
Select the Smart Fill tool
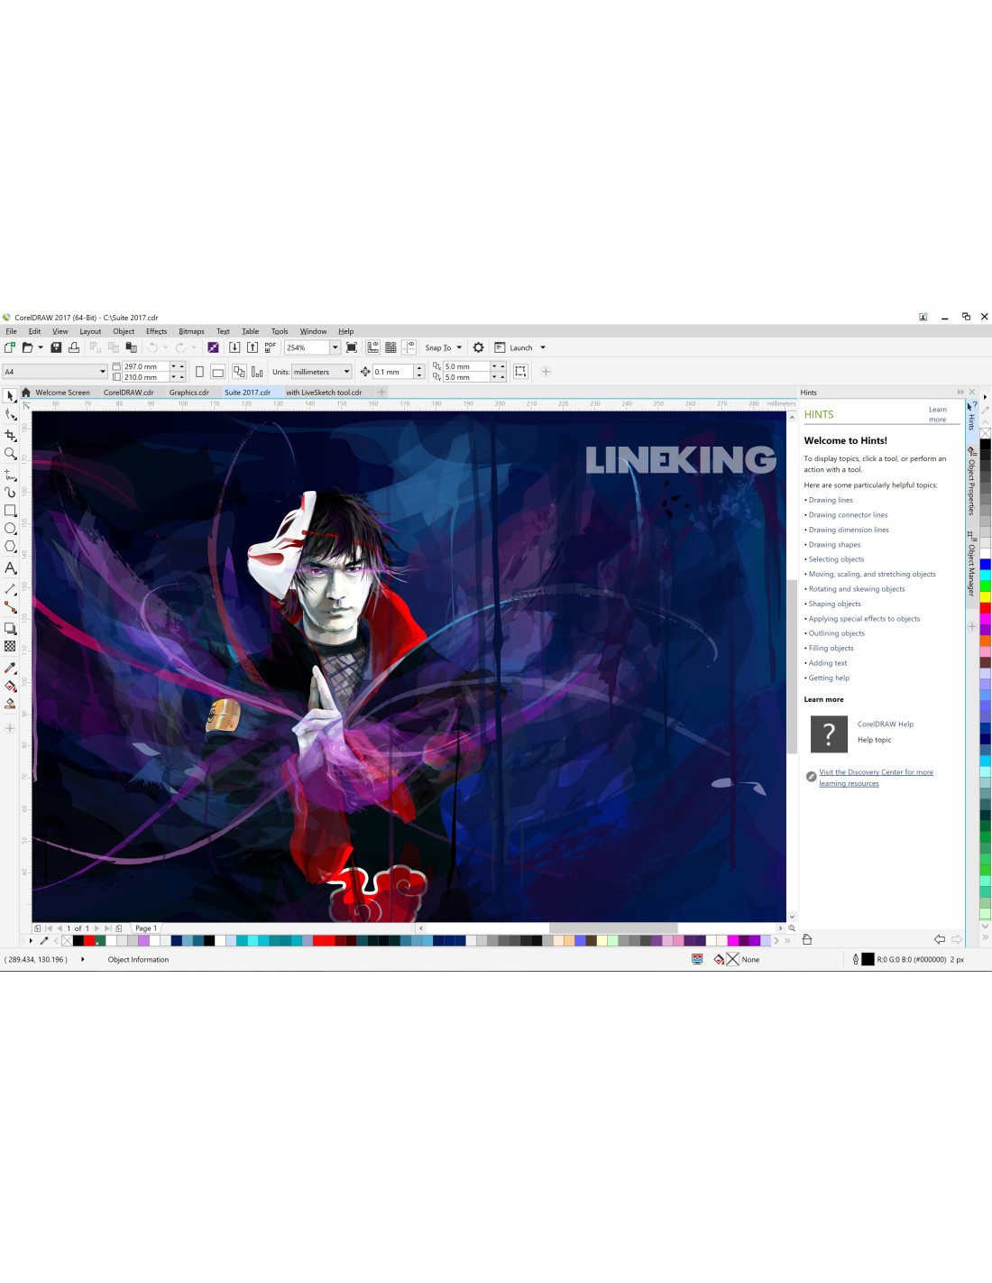click(10, 704)
